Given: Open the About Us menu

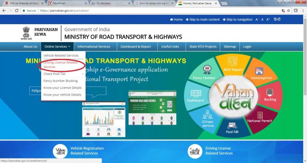Looking at the screenshot, I should [x=30, y=47].
